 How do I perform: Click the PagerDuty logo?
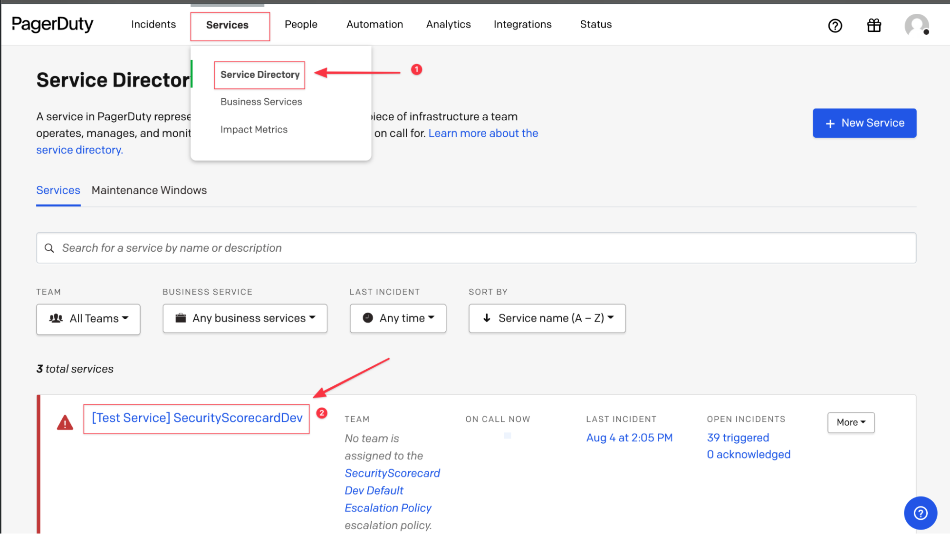[x=52, y=24]
